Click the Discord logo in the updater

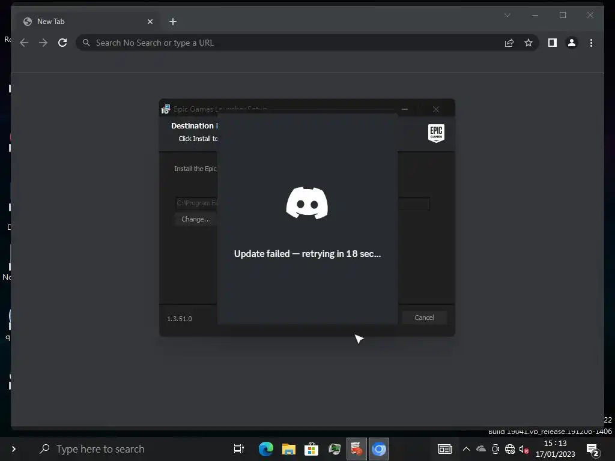(x=307, y=203)
